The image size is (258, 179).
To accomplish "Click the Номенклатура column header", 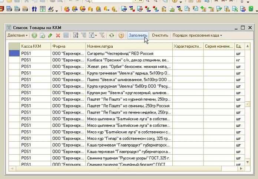I will click(x=129, y=46).
